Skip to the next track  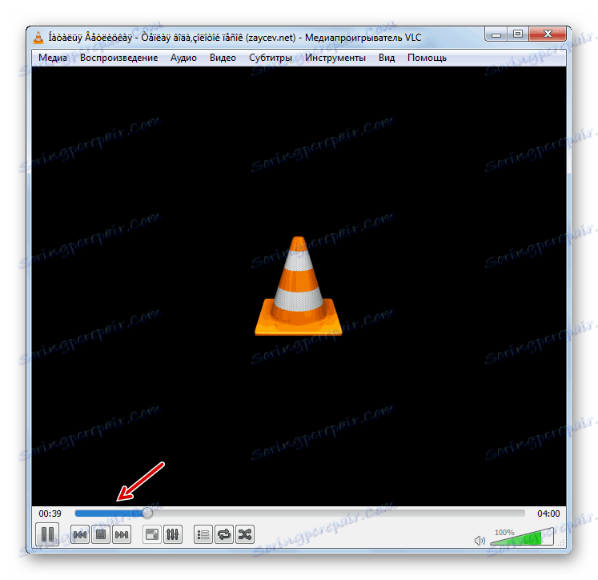click(122, 534)
